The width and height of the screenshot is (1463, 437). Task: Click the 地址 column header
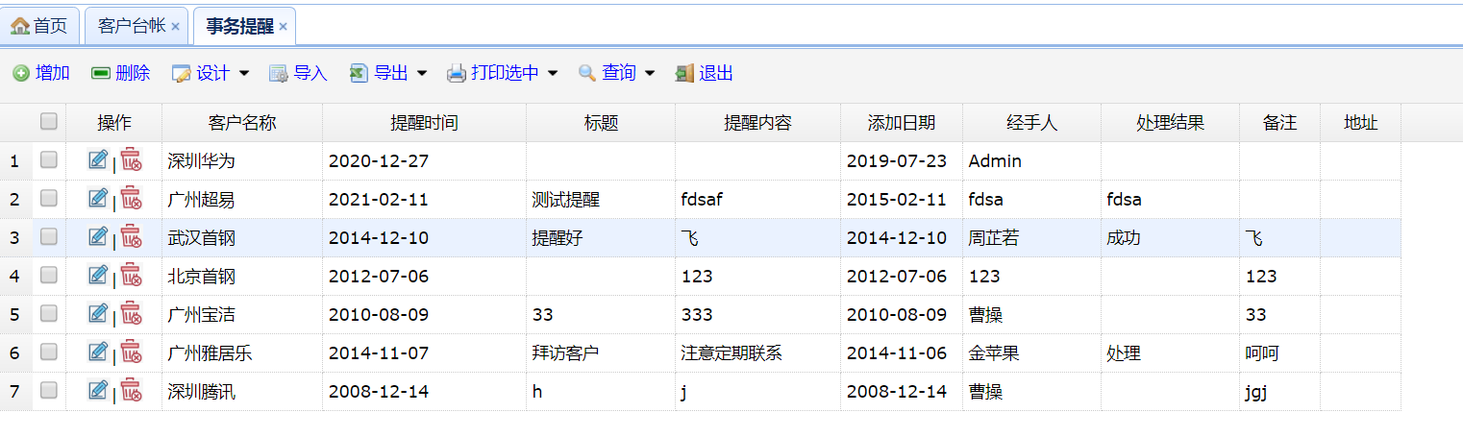coord(1360,123)
